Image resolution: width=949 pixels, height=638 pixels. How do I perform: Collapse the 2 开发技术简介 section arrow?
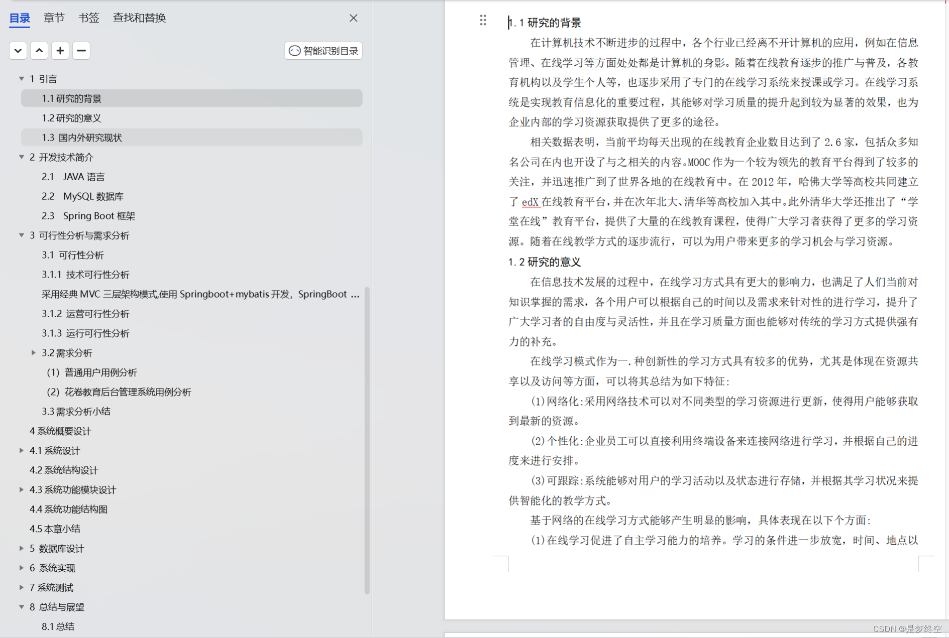(22, 157)
